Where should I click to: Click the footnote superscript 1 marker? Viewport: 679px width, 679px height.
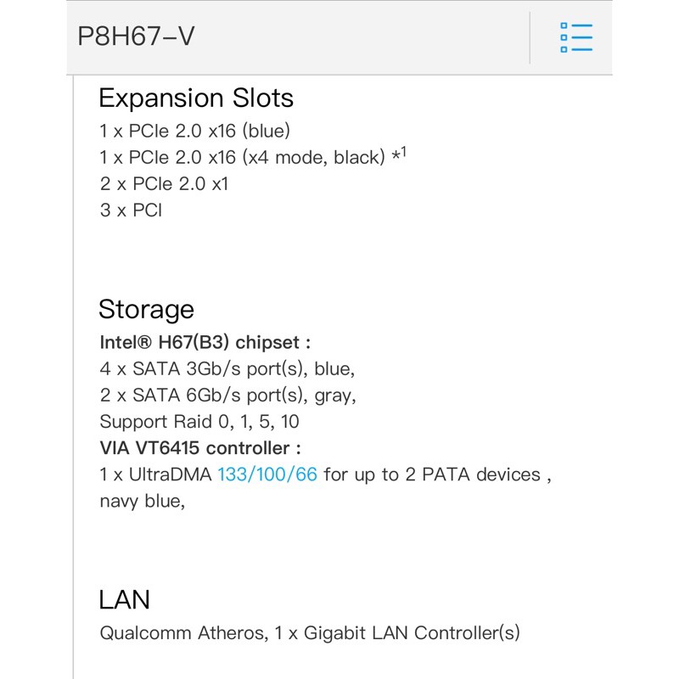[x=403, y=153]
